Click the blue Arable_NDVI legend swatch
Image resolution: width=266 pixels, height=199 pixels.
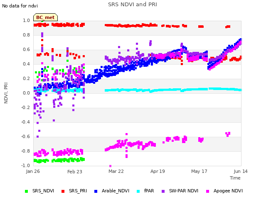(96, 192)
